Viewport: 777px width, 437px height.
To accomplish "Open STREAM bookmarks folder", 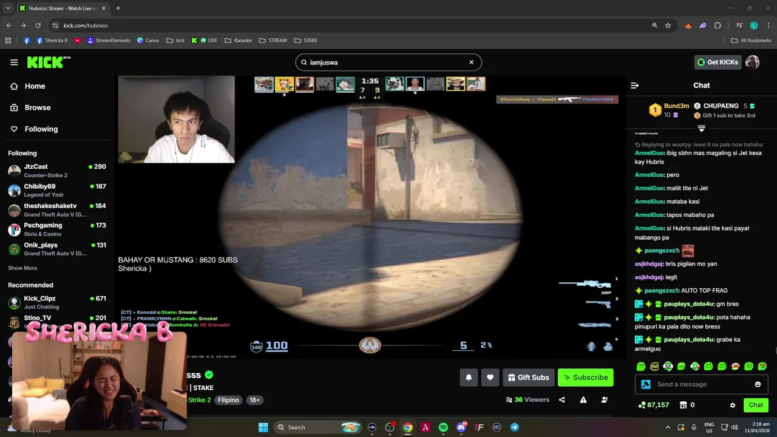I will (273, 41).
